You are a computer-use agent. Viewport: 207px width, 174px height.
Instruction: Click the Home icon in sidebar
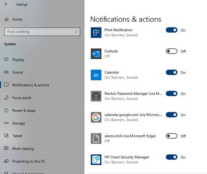tap(7, 19)
